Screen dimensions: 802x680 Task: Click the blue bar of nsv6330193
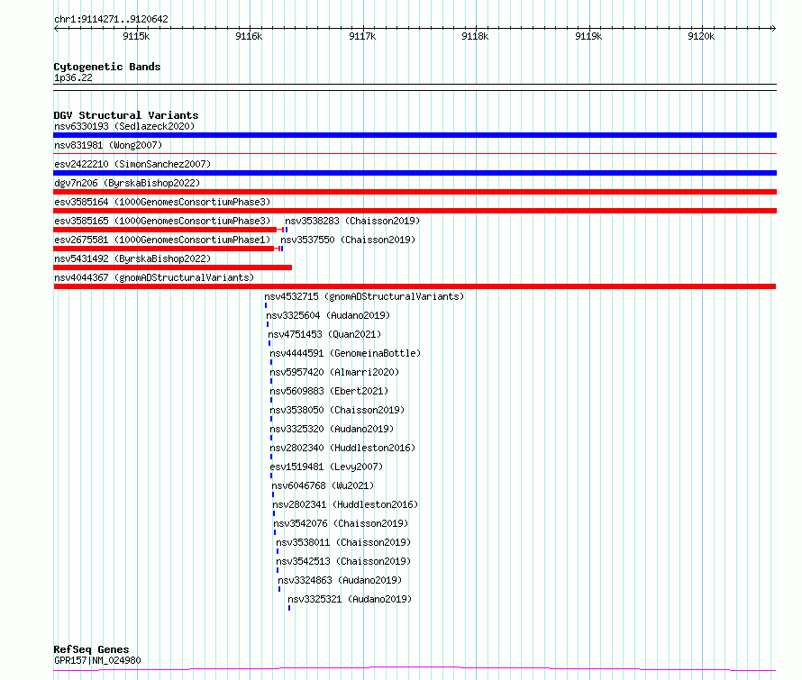click(x=415, y=135)
